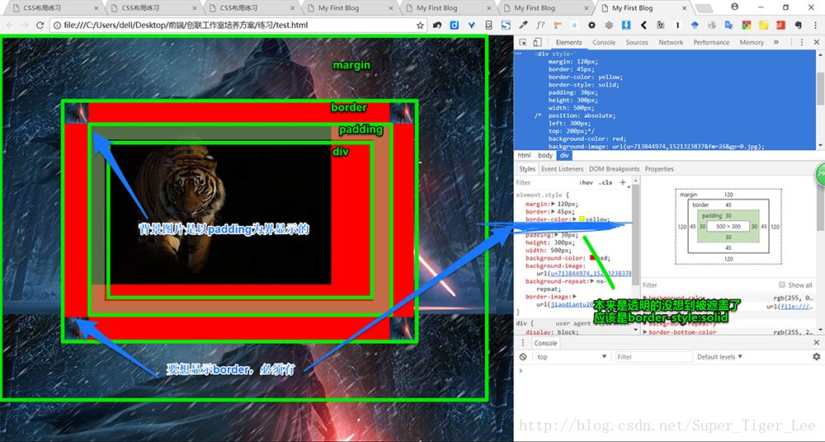
Task: Open the Console drawer three-dot menu
Action: 523,343
